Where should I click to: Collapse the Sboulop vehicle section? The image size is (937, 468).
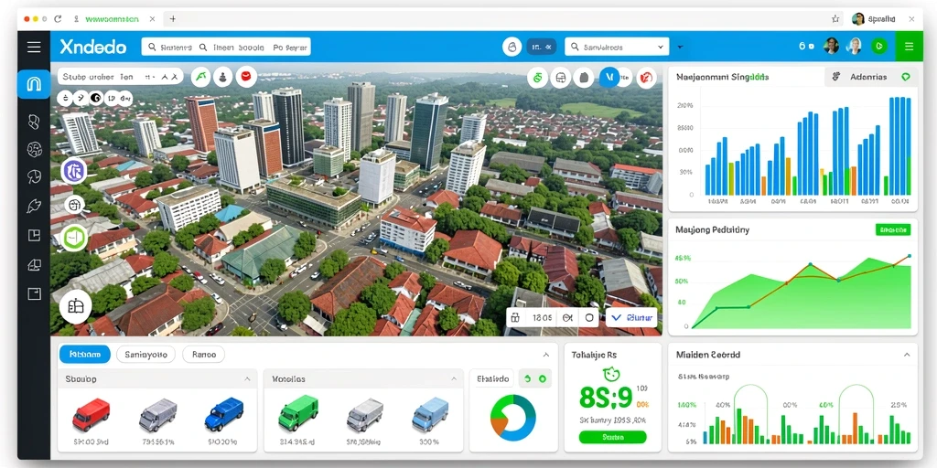pyautogui.click(x=247, y=379)
